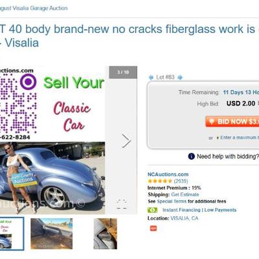Click the VISALIA, CA location link
This screenshot has width=259, height=259.
pos(185,218)
